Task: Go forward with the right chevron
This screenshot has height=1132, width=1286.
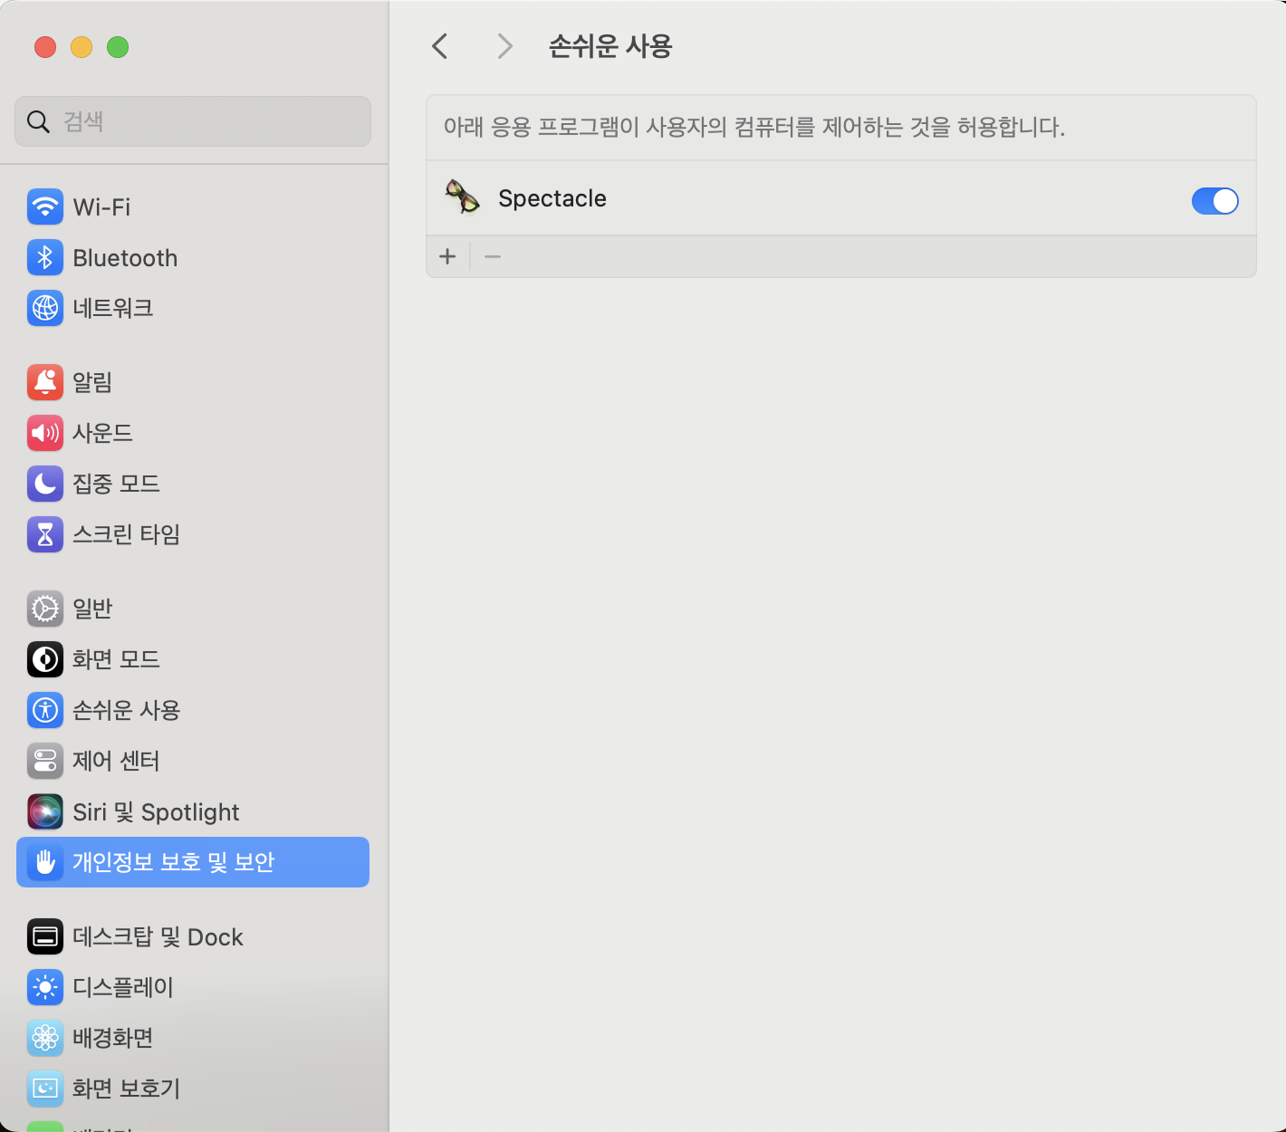Action: pos(505,46)
